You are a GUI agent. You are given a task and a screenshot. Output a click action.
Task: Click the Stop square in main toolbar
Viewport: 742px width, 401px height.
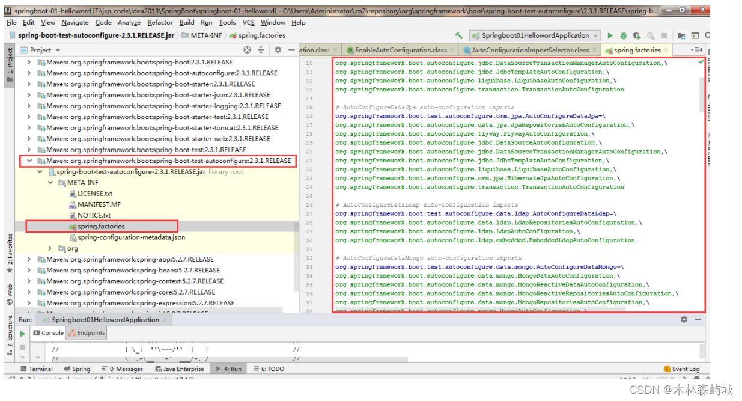pos(666,35)
